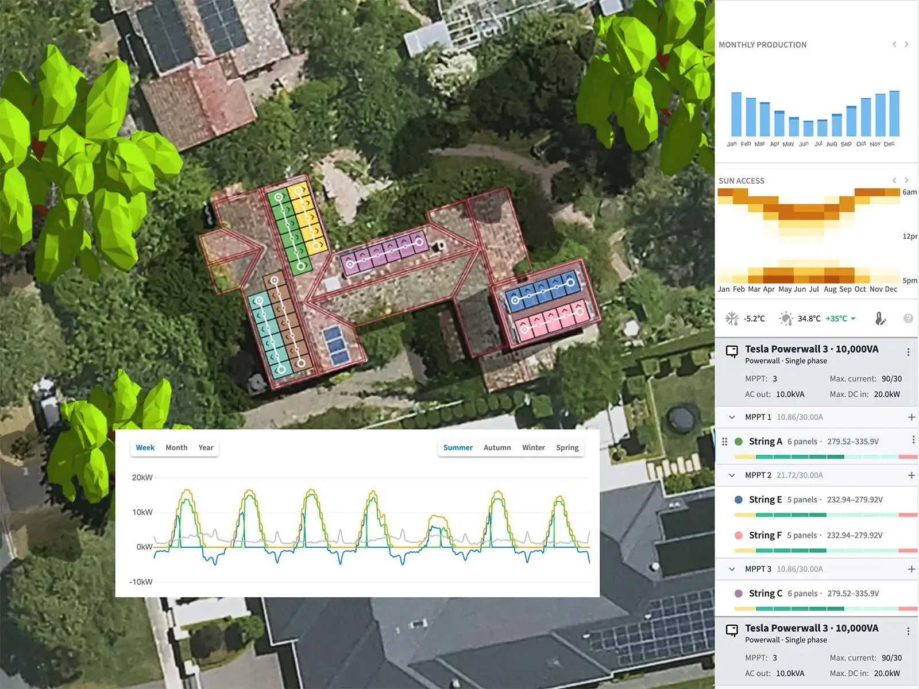Click String A voltage range bar
This screenshot has height=689, width=919.
click(826, 457)
